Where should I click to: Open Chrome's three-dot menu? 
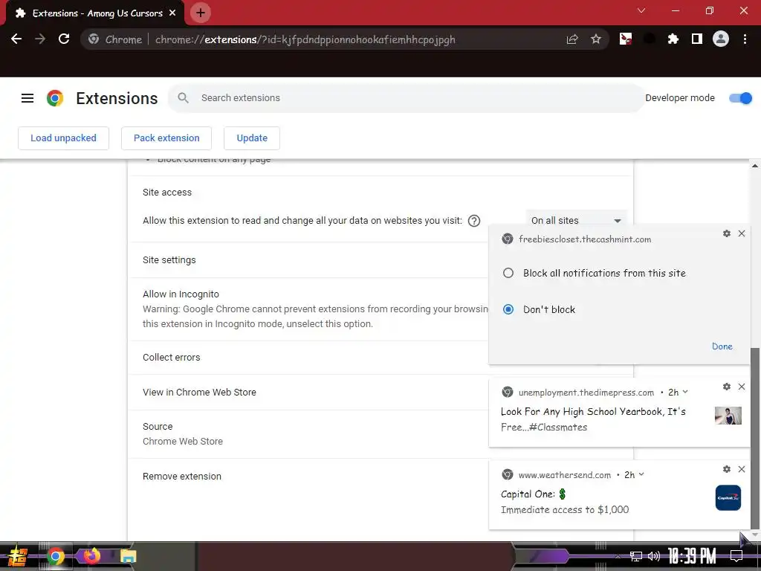(x=745, y=39)
